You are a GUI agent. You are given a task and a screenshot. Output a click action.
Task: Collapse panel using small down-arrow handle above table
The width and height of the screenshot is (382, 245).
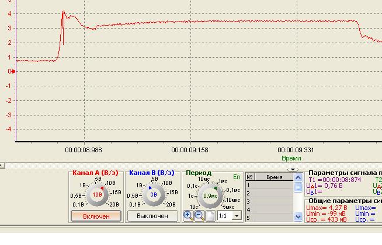pyautogui.click(x=293, y=170)
